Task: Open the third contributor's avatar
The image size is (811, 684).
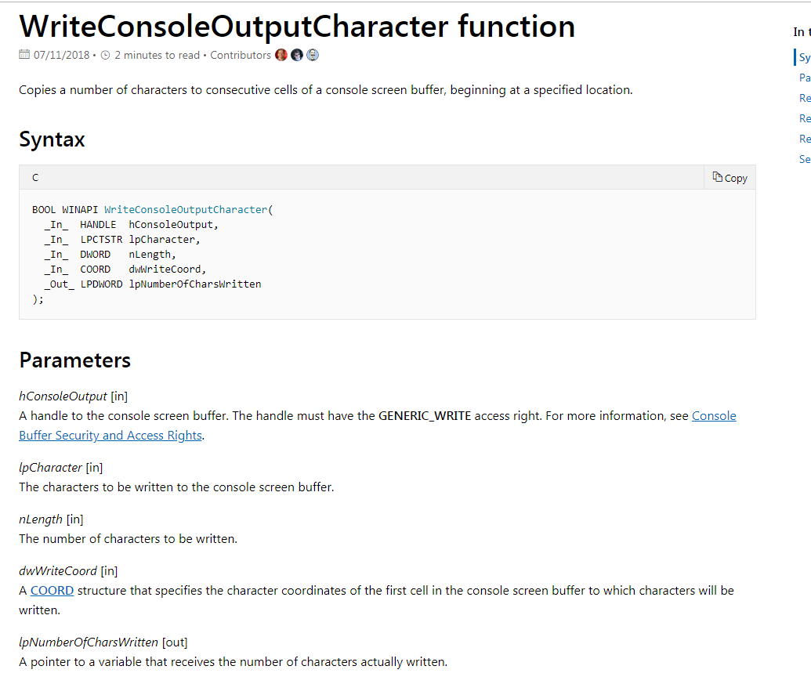Action: click(313, 55)
